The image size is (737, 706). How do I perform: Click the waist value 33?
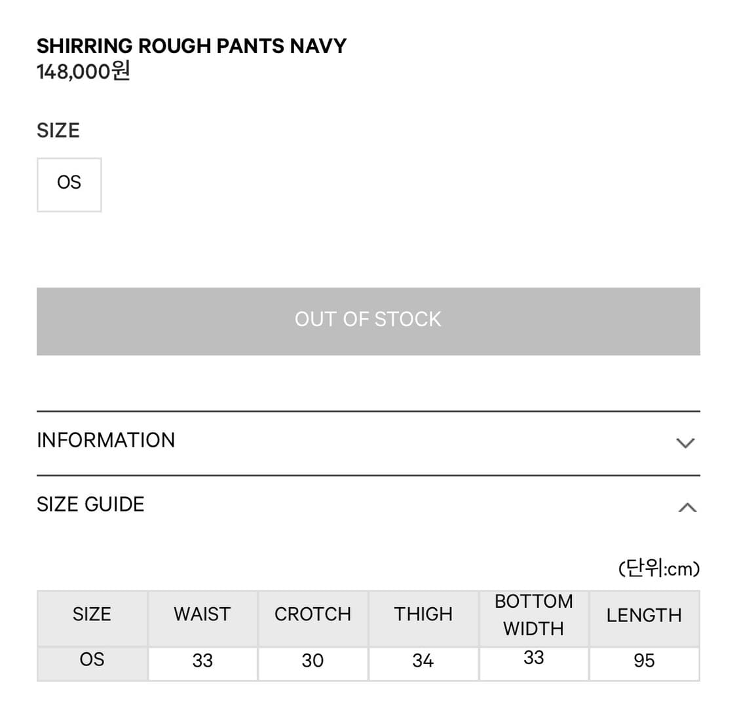tap(202, 661)
